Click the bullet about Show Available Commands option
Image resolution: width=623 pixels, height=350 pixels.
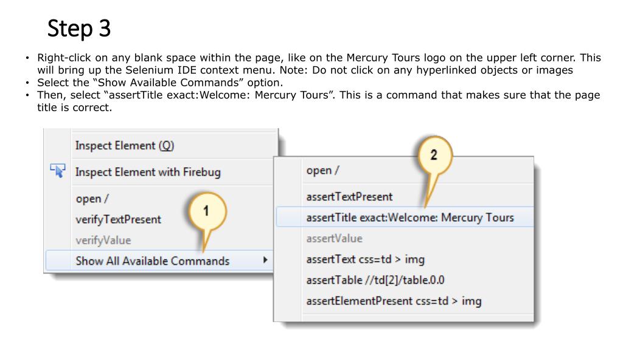tap(160, 83)
